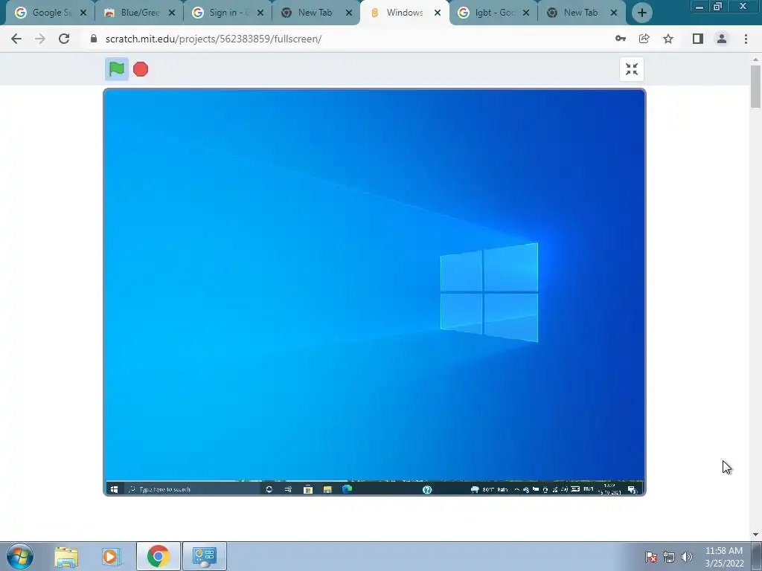Open network tray icon
Image resolution: width=762 pixels, height=571 pixels.
pos(669,557)
